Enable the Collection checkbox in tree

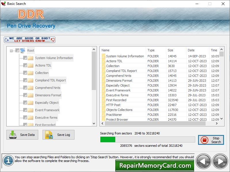tap(25, 73)
